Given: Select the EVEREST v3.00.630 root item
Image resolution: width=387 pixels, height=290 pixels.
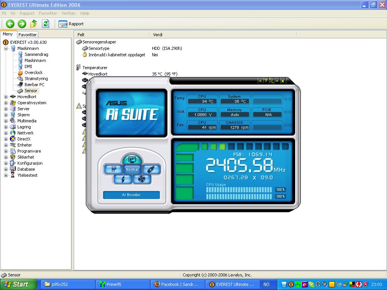Looking at the screenshot, I should tap(28, 42).
